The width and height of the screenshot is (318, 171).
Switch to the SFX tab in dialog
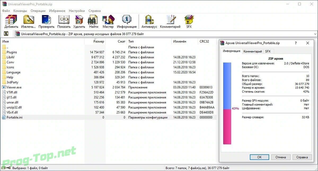268,51
